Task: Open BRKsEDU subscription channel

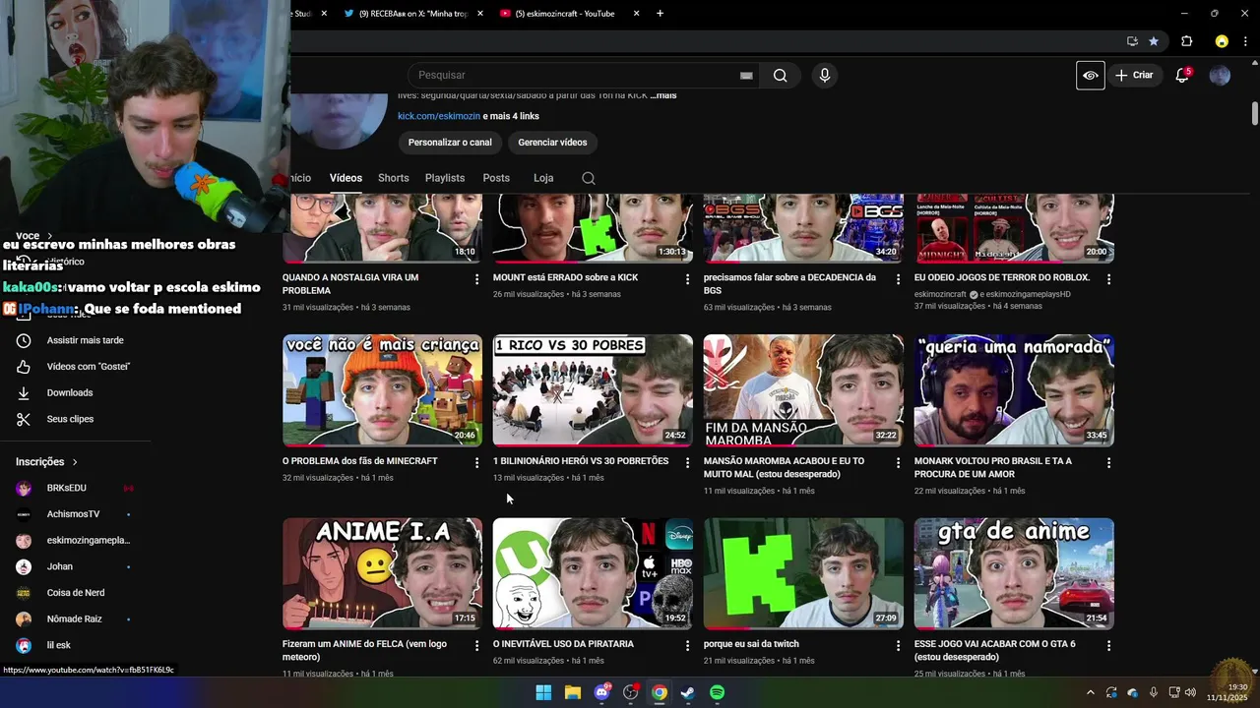Action: click(x=66, y=488)
